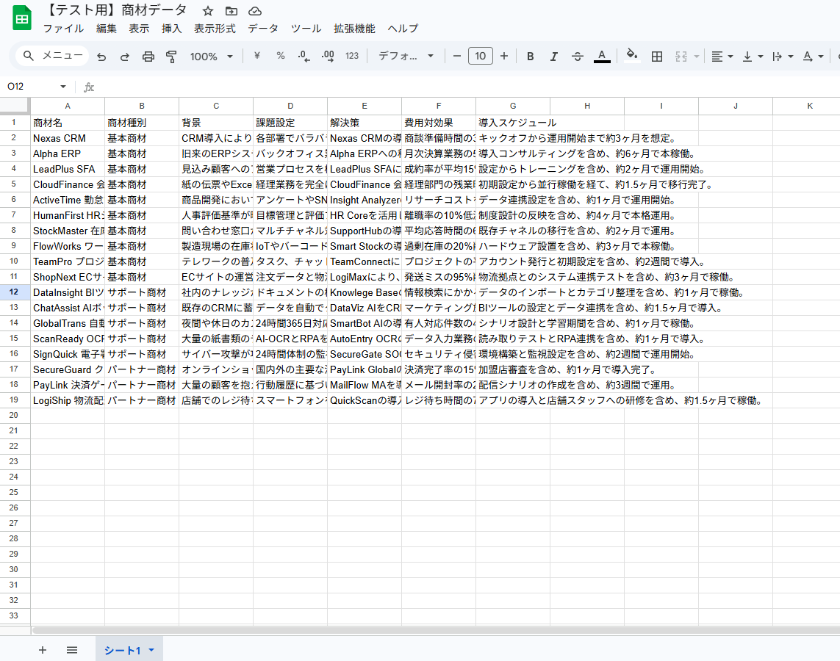Select the 費用対効果 header cell

click(439, 123)
